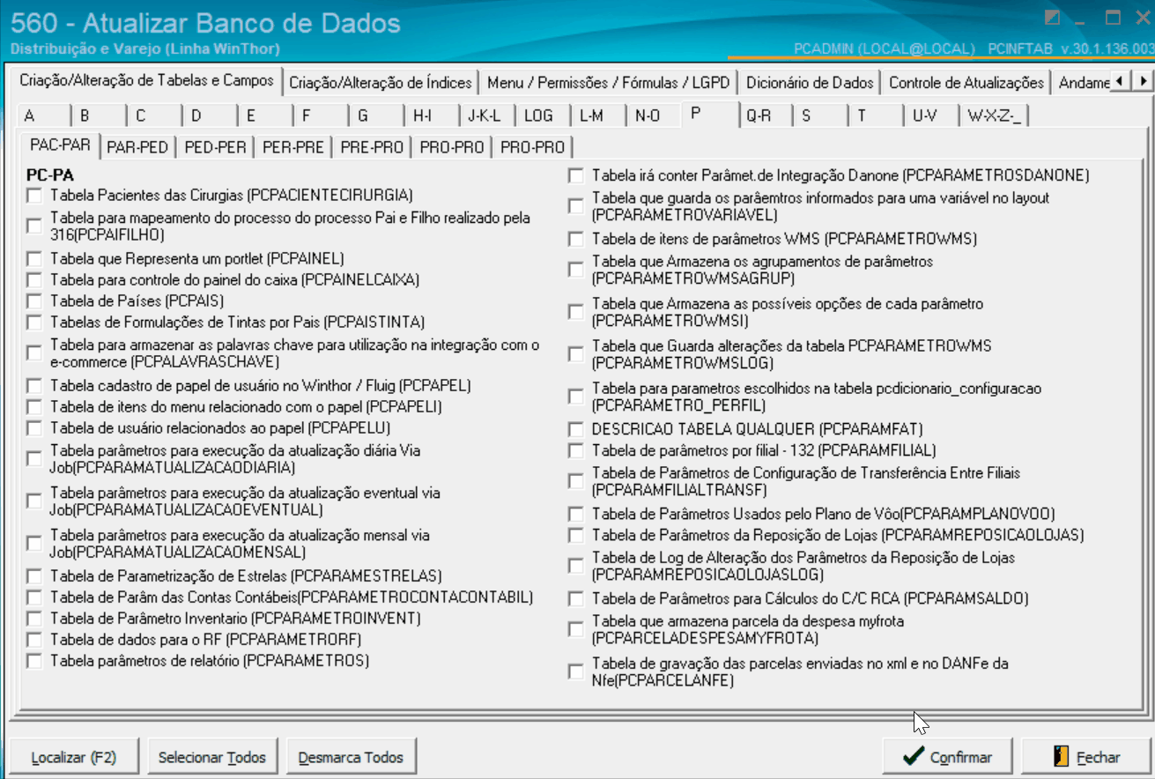Check the PCPARAMFILIAL checkbox
The image size is (1155, 779).
[575, 450]
